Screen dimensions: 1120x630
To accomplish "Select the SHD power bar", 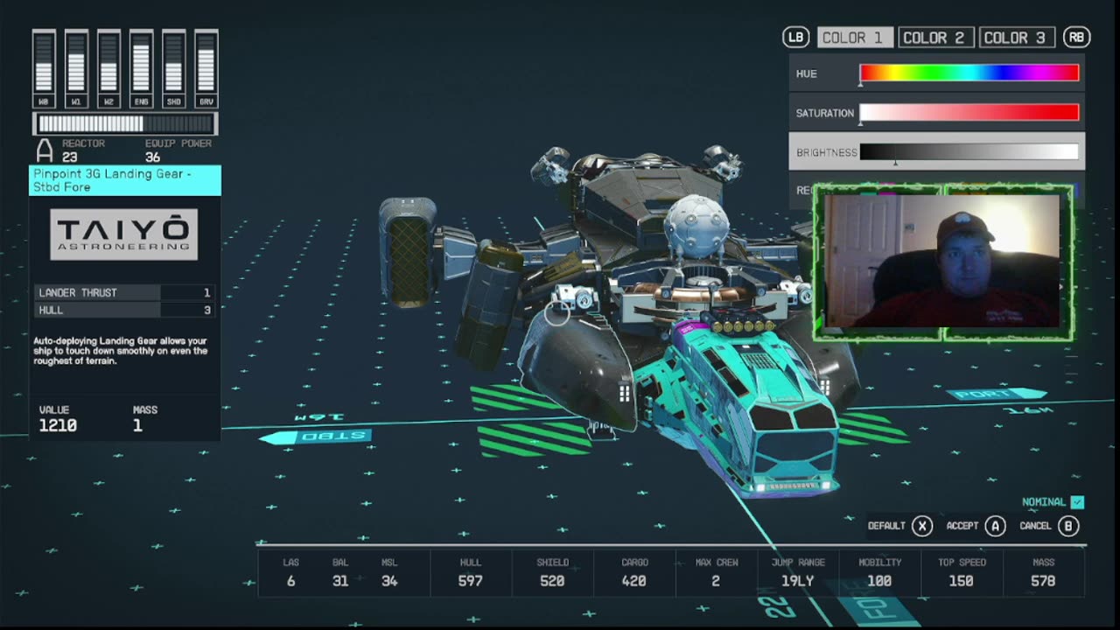I will point(173,67).
